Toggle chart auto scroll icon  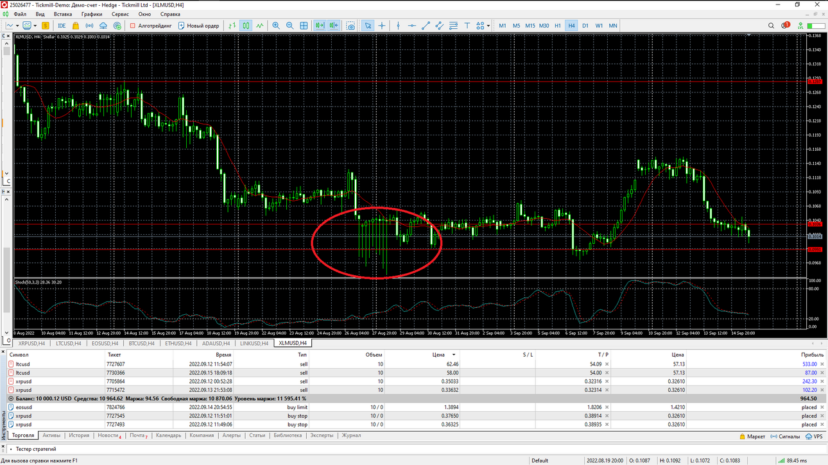(x=320, y=26)
